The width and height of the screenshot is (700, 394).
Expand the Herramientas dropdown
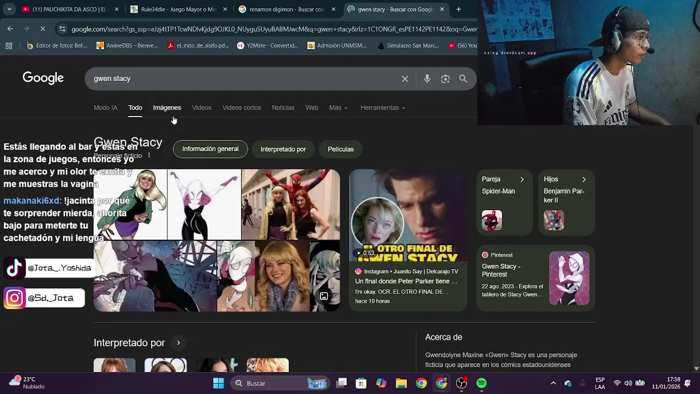383,108
